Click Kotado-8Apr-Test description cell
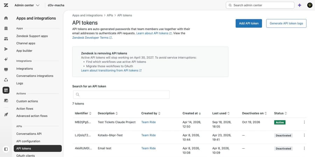 tap(110, 135)
